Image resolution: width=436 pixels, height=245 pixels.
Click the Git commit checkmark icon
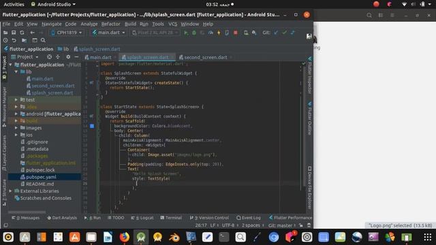tap(284, 33)
